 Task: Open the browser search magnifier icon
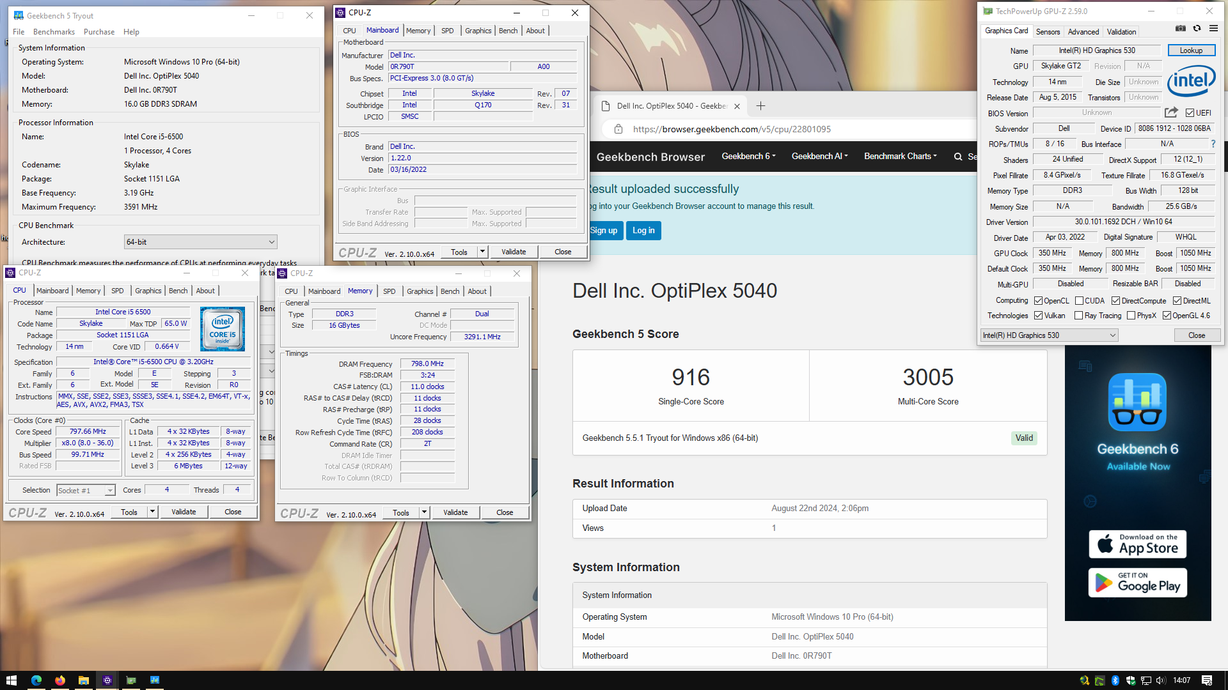[x=958, y=157]
